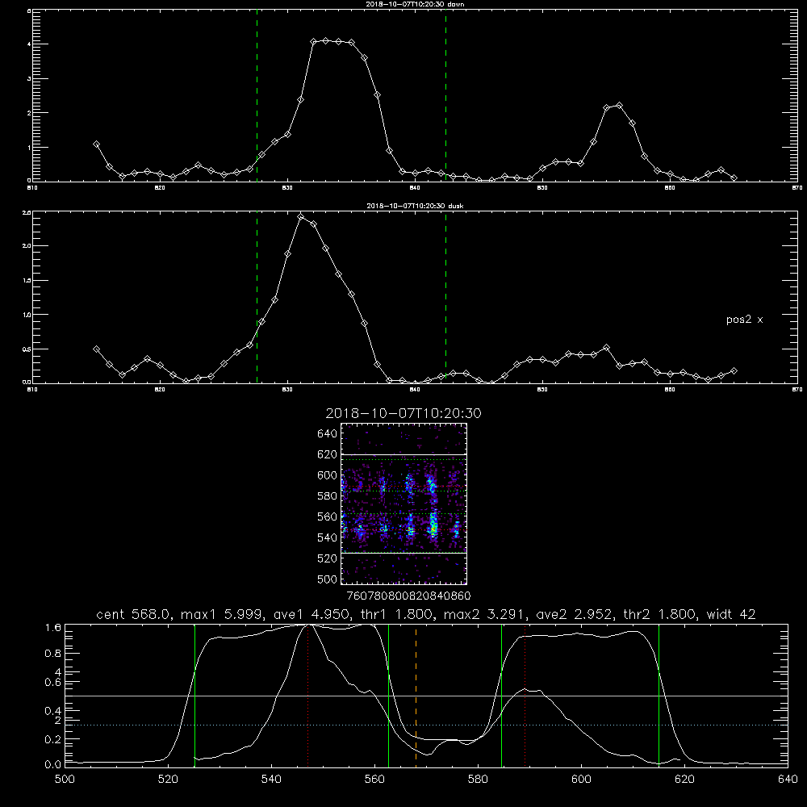Click the solid green line near 584 in bottom plot
This screenshot has height=807, width=807.
(501, 695)
